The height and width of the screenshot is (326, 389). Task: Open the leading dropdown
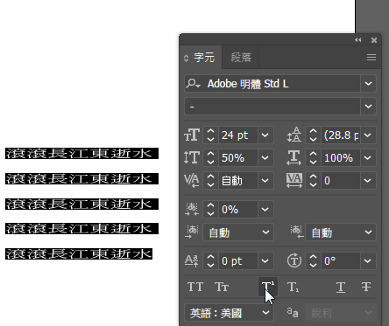(x=368, y=135)
